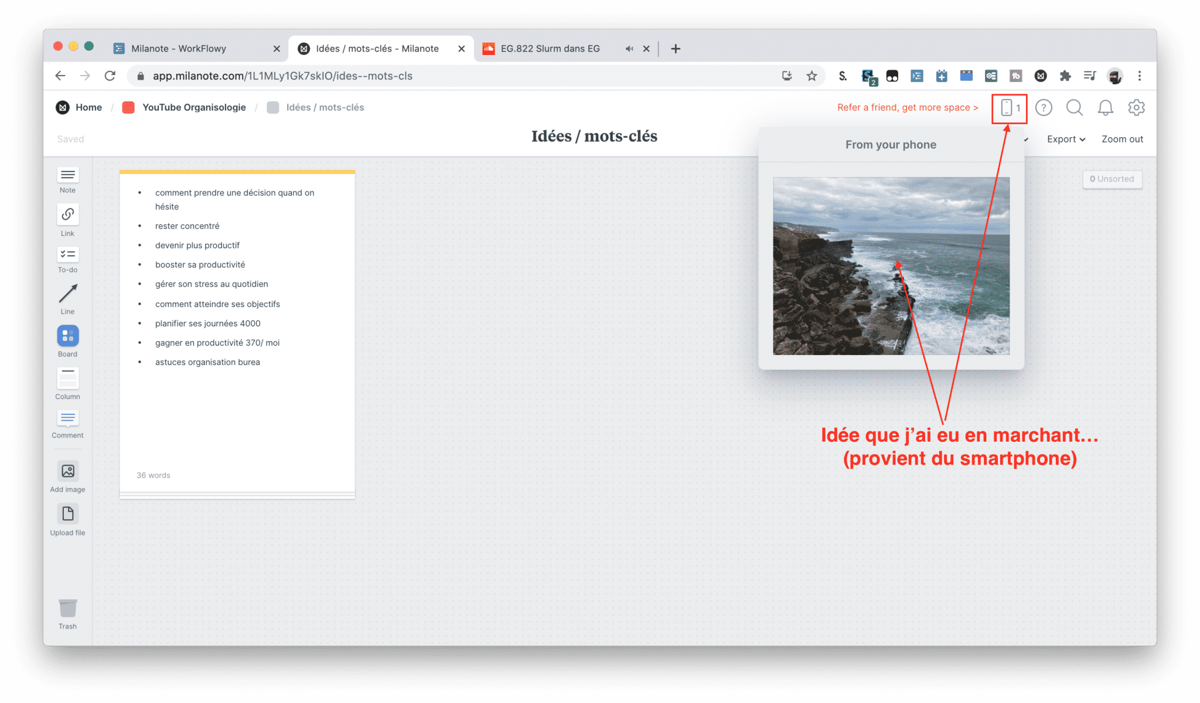The width and height of the screenshot is (1200, 703).
Task: Open the Chrome extensions puzzle icon
Action: (1065, 76)
